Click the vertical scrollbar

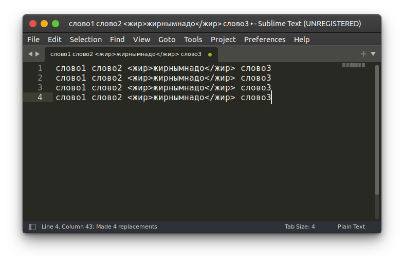[377, 128]
